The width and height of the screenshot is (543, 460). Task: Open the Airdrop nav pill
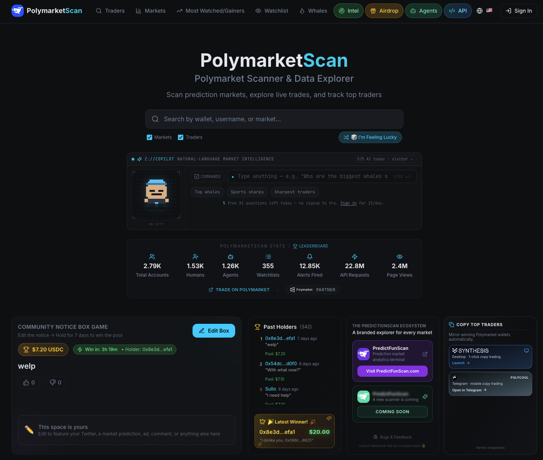[384, 11]
